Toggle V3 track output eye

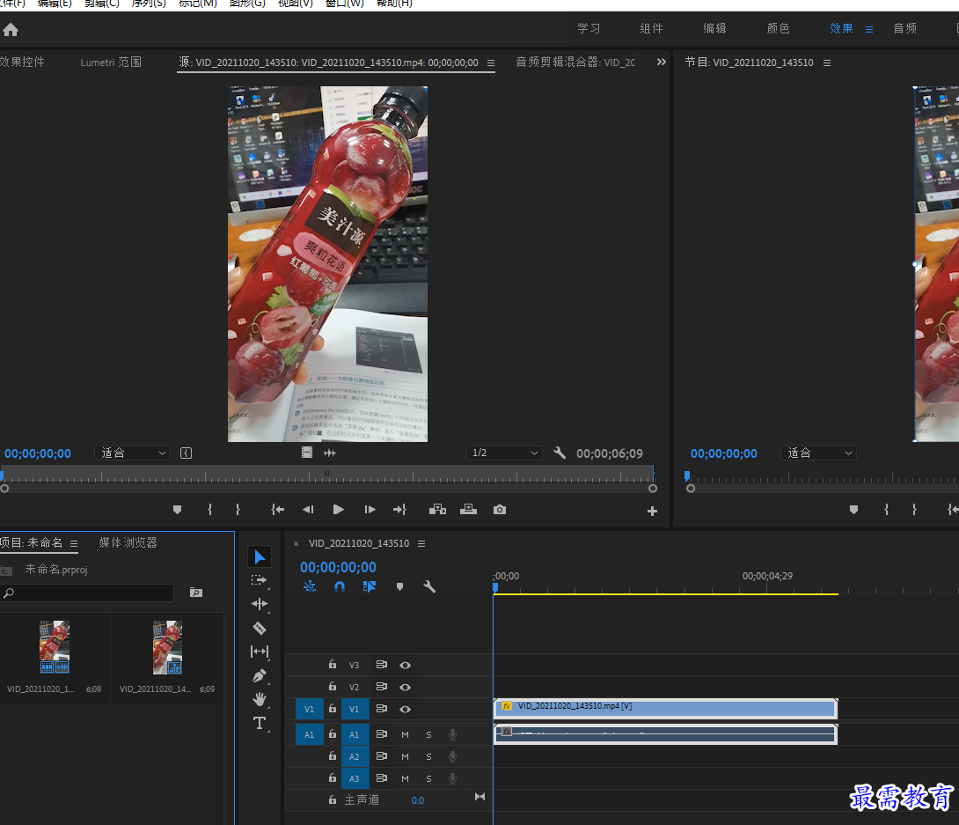(405, 666)
